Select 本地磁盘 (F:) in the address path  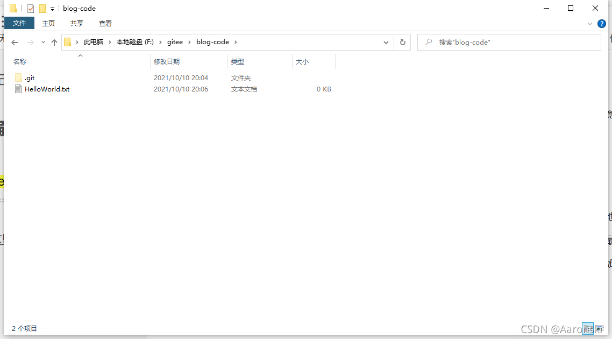click(135, 42)
